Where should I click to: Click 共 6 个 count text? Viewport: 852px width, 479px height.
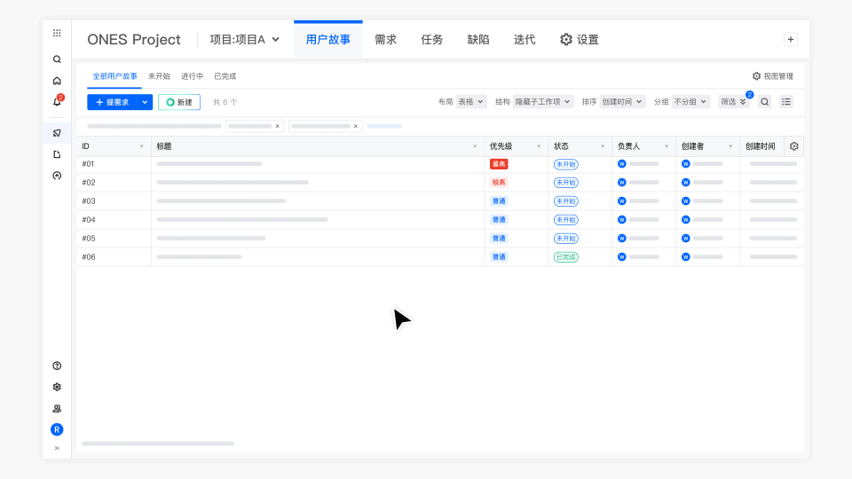[x=225, y=102]
